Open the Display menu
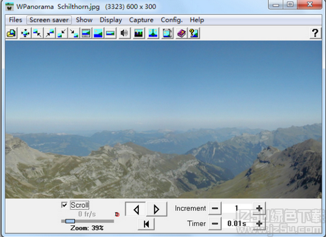 111,20
